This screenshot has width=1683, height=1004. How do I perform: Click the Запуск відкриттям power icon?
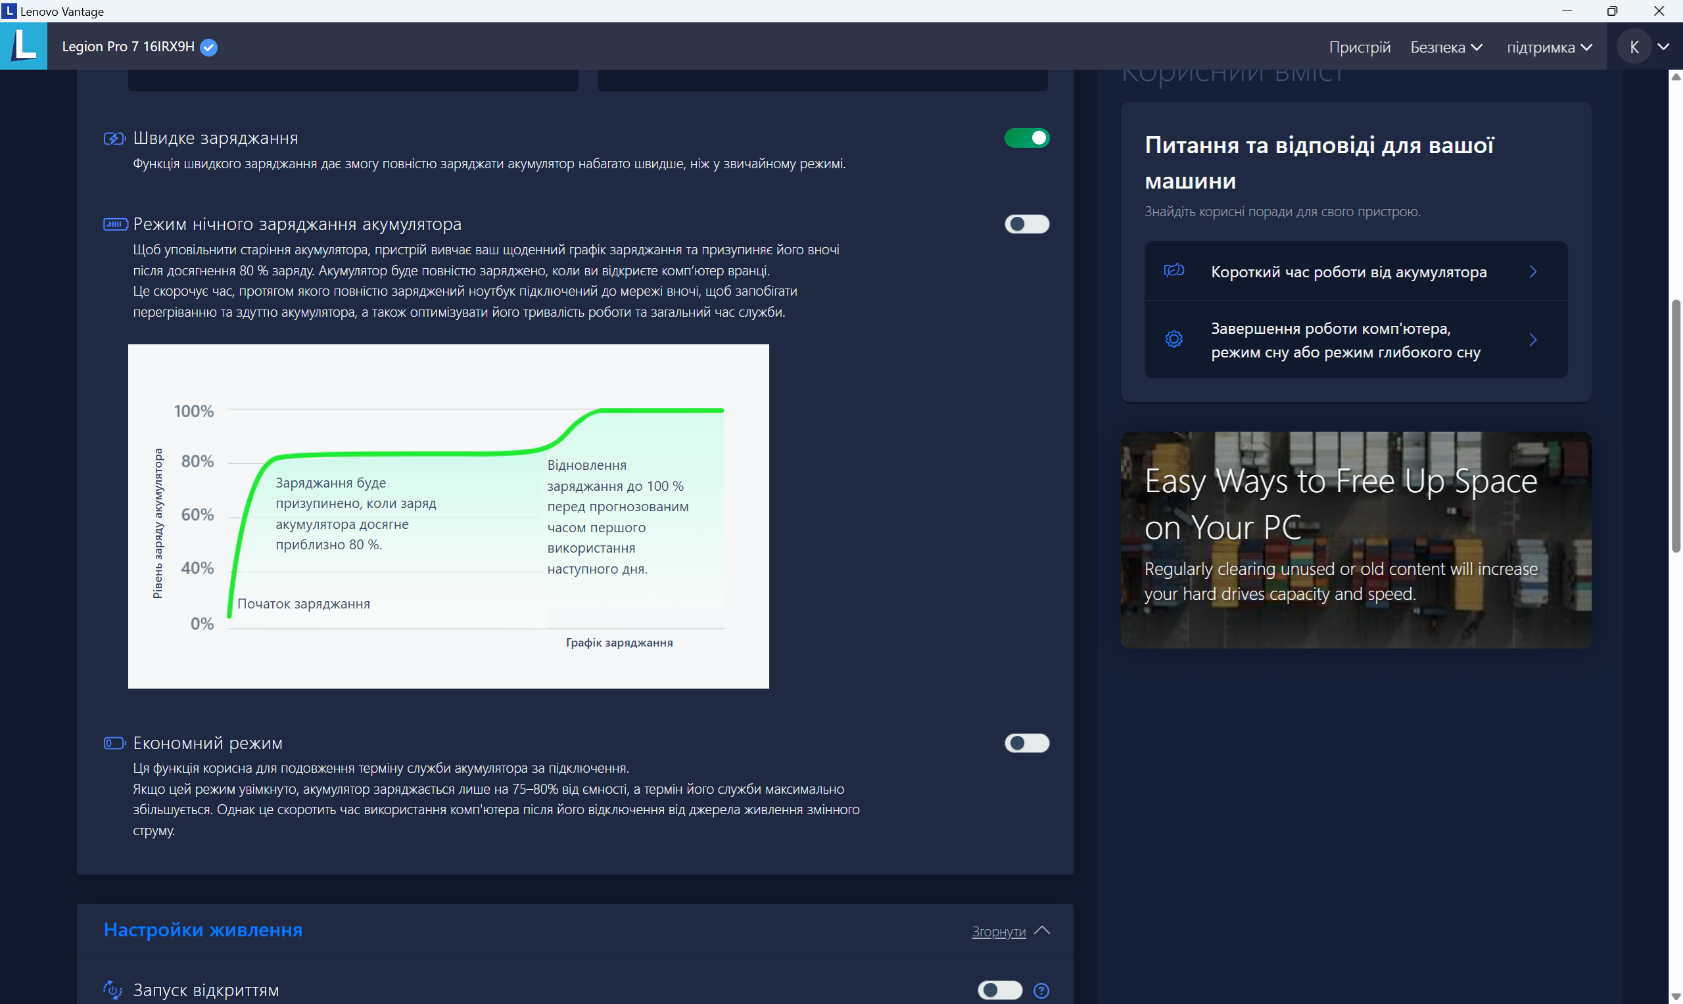[112, 990]
